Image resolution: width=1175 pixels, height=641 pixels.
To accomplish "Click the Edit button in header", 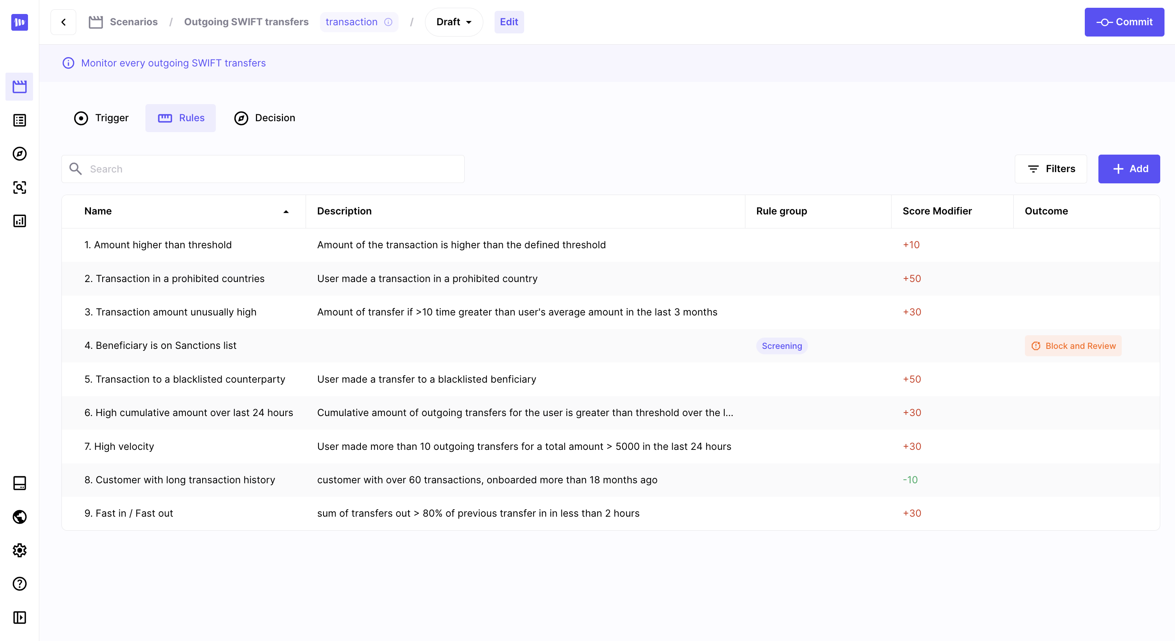I will (509, 22).
